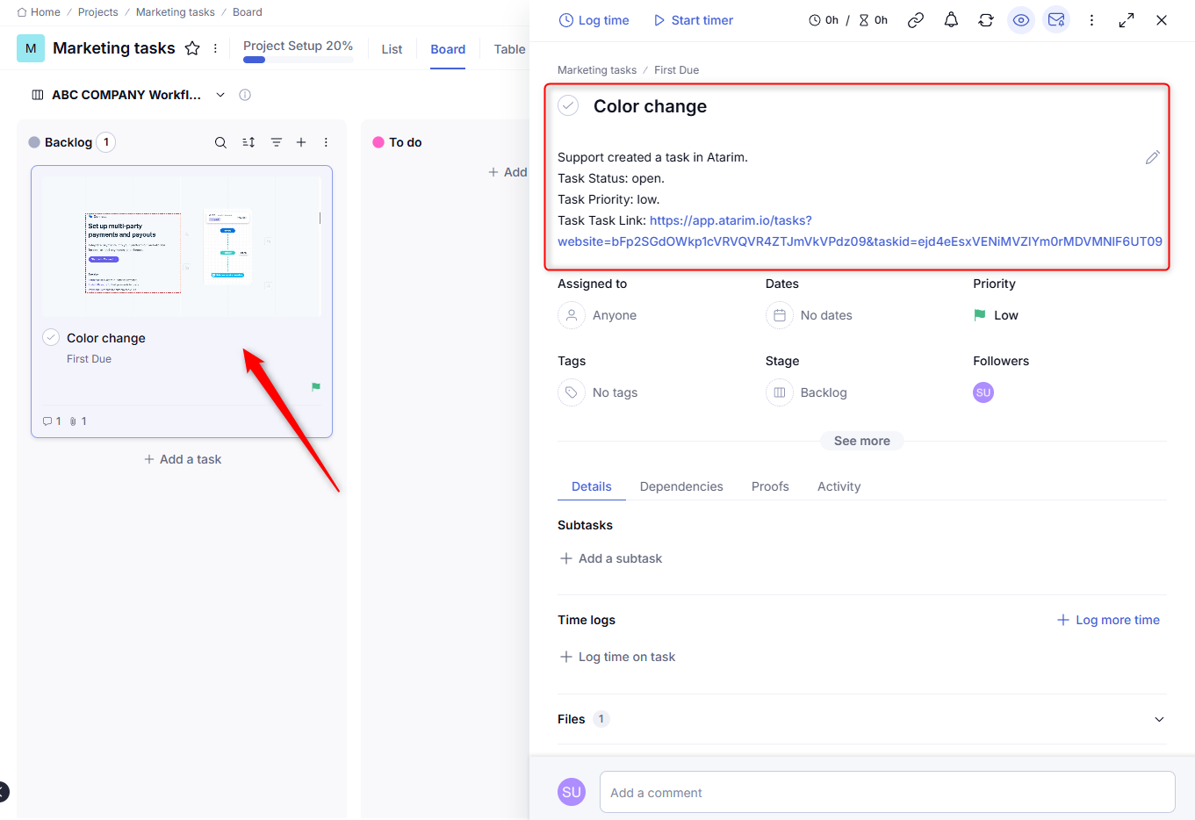Toggle the eye watch icon in task header
This screenshot has width=1195, height=820.
(x=1021, y=20)
